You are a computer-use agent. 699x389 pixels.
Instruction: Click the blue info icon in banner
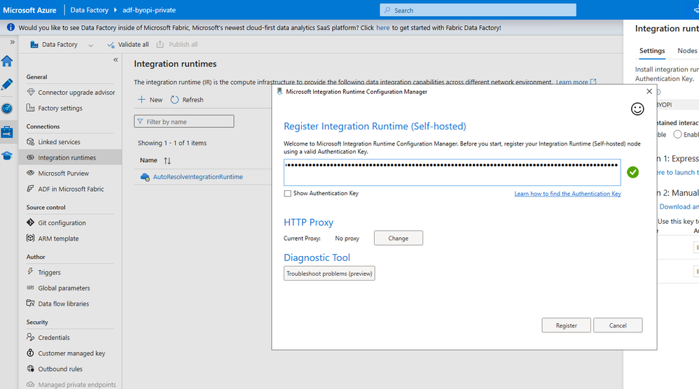pos(11,27)
